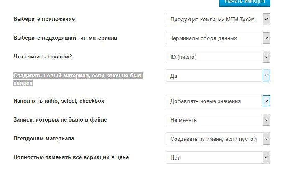This screenshot has width=290, height=170.
Task: Open the Создавать из имени, если пустой dropdown
Action: 218,139
